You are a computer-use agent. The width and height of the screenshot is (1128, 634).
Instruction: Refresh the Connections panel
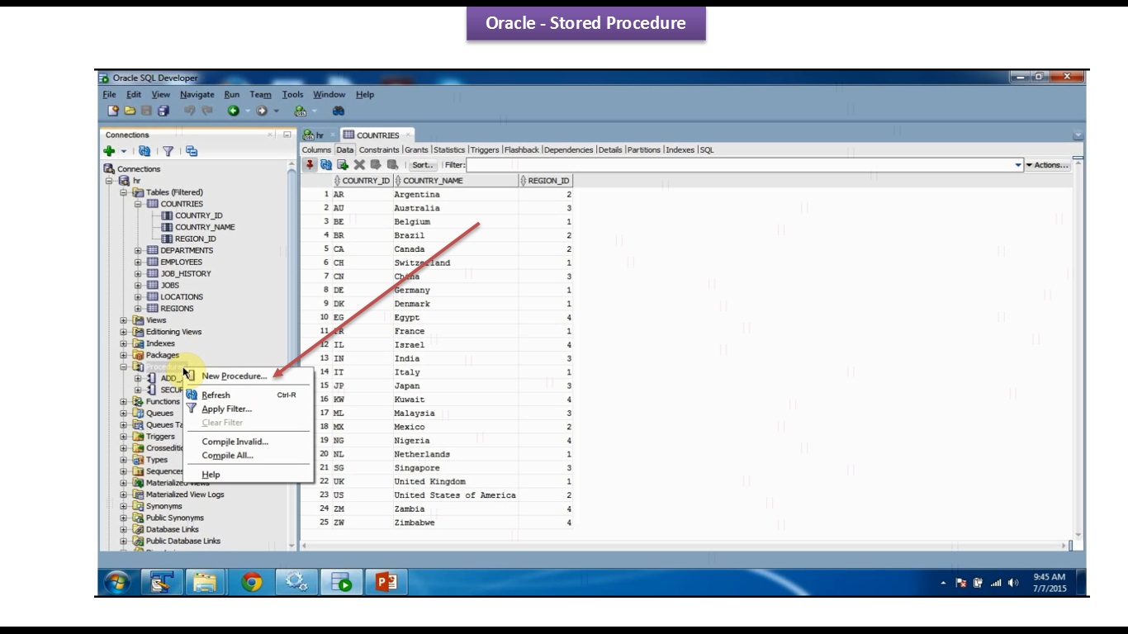point(145,151)
